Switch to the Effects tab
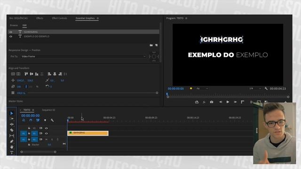This screenshot has height=169, width=301. click(40, 18)
